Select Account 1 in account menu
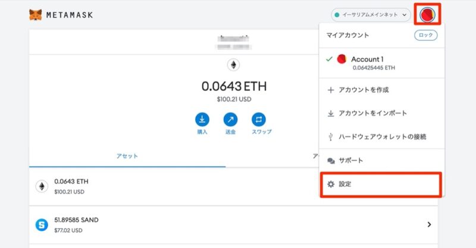The height and width of the screenshot is (248, 476). (x=381, y=63)
